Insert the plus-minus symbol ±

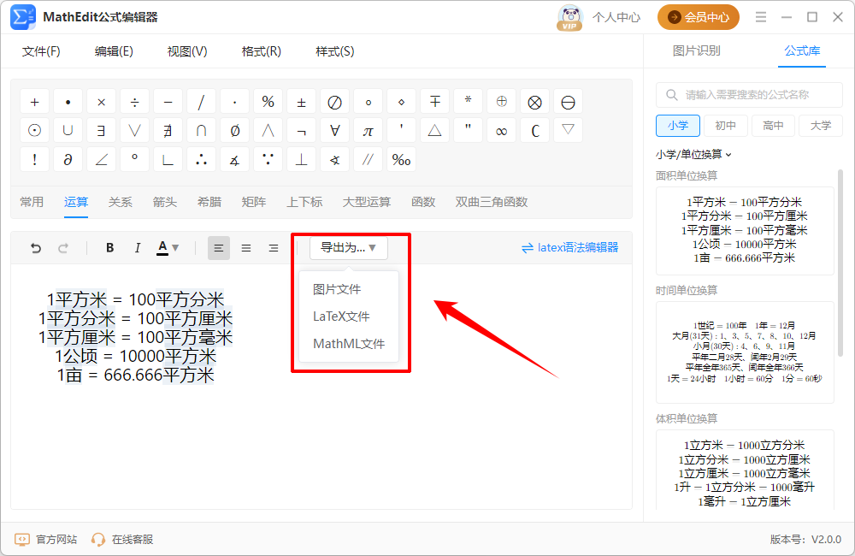[x=302, y=102]
